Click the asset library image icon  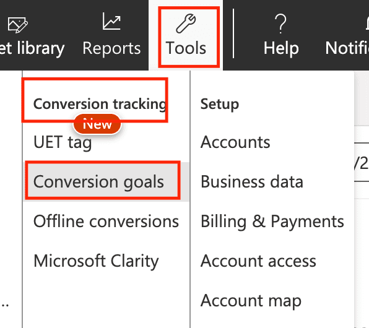point(18,25)
